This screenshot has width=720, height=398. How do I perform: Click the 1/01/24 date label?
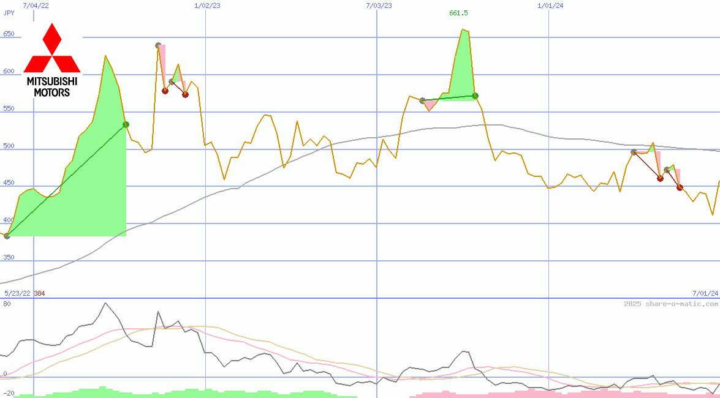(x=550, y=6)
